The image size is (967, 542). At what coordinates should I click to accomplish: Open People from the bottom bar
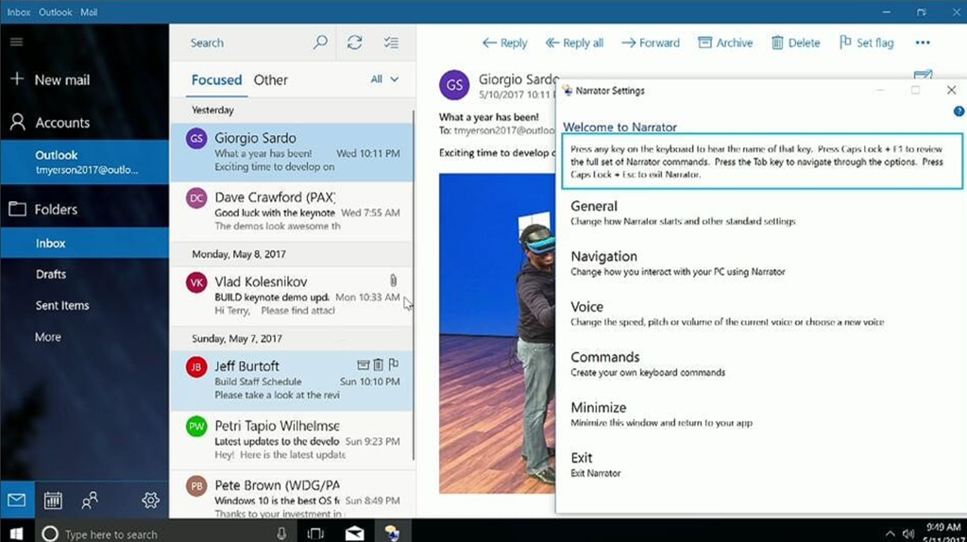[x=90, y=500]
